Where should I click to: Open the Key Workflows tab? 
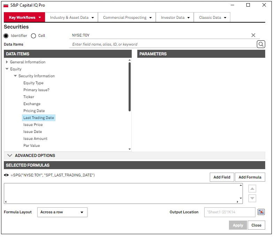[x=24, y=17]
